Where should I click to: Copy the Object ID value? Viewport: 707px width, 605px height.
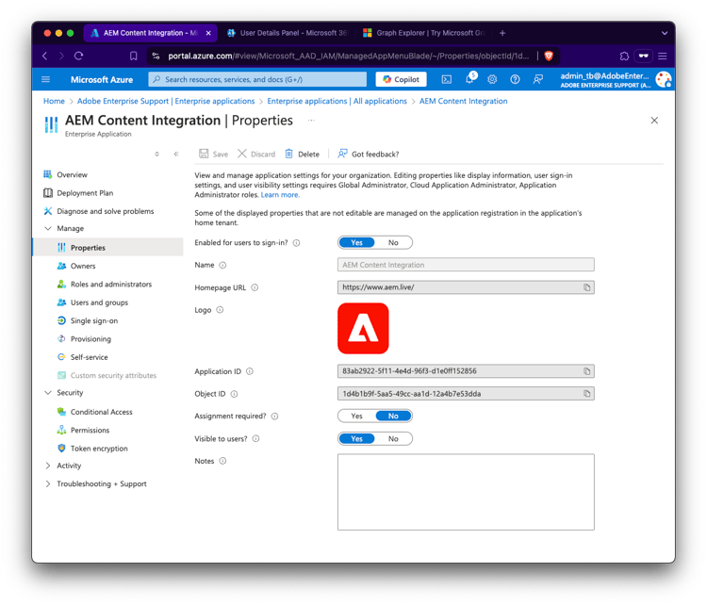click(x=586, y=394)
